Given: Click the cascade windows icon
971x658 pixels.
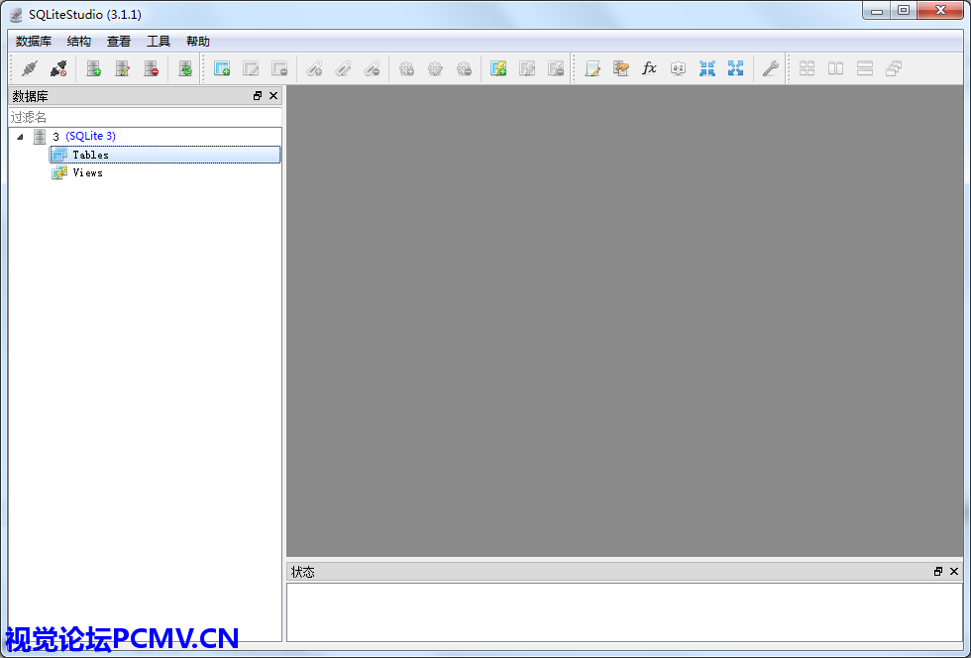Looking at the screenshot, I should 894,68.
